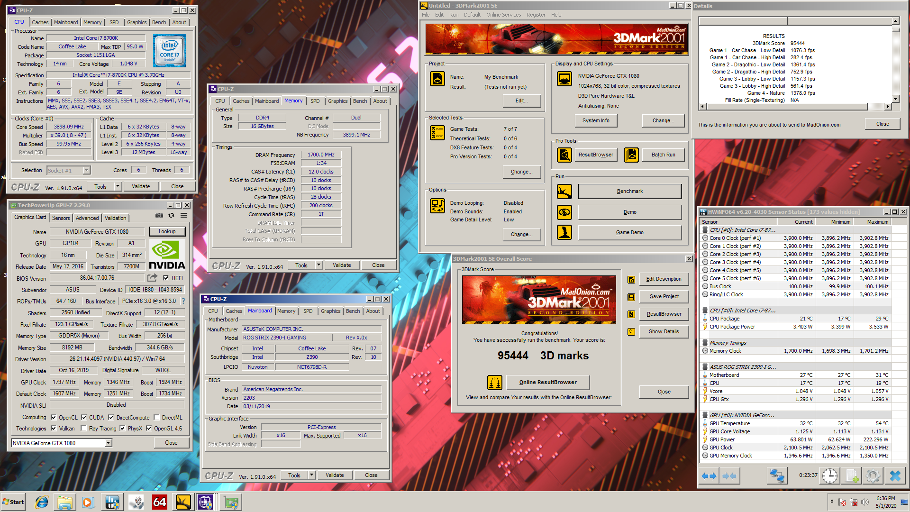This screenshot has width=910, height=512.
Task: Switch to the Sensors tab in GPU-Z
Action: coord(61,218)
